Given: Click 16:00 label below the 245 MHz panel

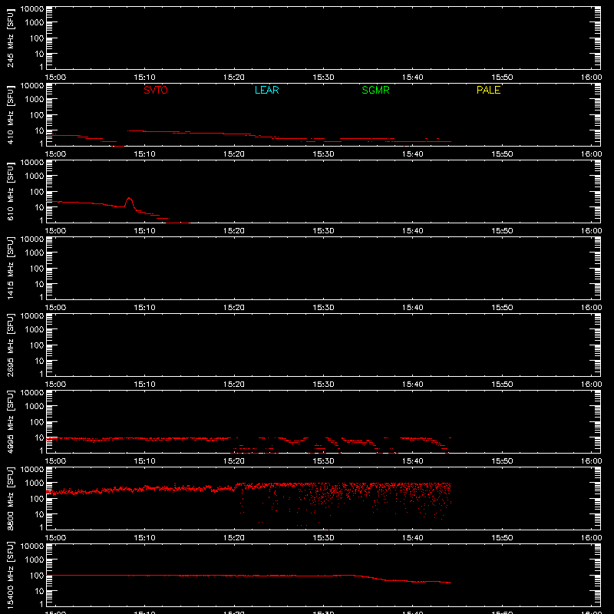Looking at the screenshot, I should (x=591, y=78).
